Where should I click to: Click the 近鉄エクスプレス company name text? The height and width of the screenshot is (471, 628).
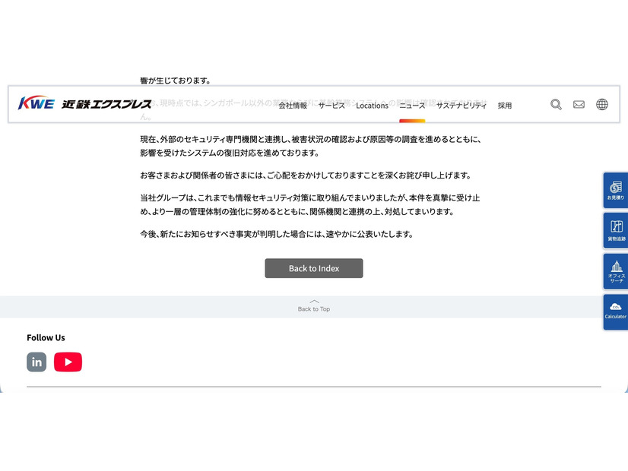click(x=106, y=104)
